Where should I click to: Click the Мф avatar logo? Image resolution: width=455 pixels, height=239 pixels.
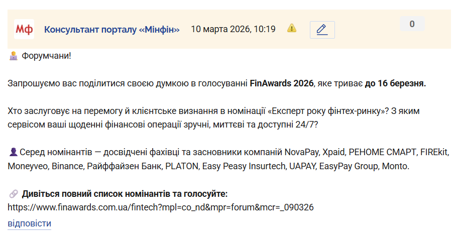click(x=24, y=29)
